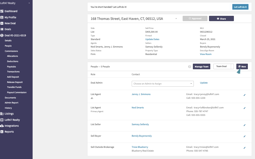
Task: Edit Jenny J. Simmons with pencil icon
Action: coord(244,95)
